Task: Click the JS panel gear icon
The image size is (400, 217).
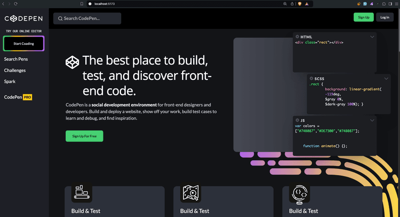Action: coord(297,120)
